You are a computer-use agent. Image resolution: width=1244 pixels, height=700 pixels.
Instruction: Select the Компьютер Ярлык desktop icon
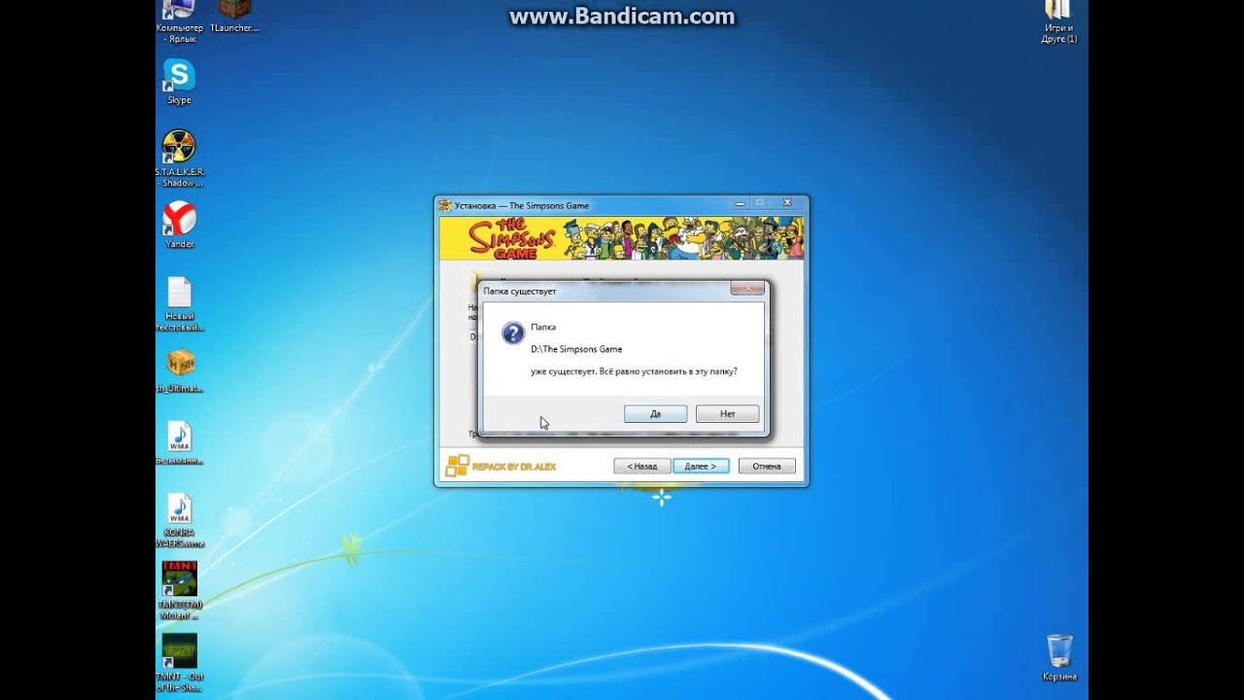point(179,21)
